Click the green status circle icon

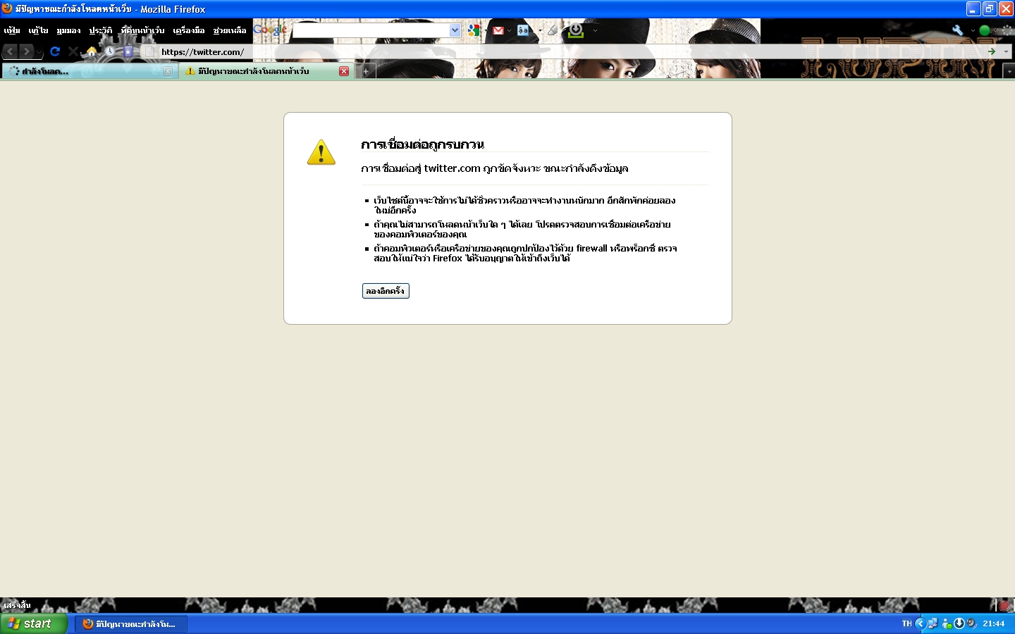(985, 30)
